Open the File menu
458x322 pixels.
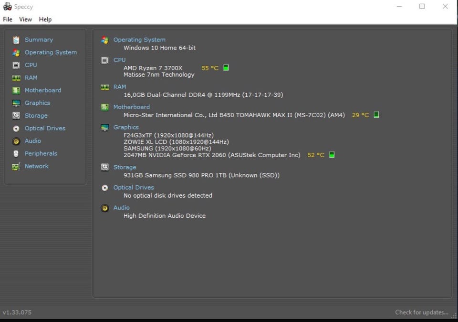[x=8, y=19]
